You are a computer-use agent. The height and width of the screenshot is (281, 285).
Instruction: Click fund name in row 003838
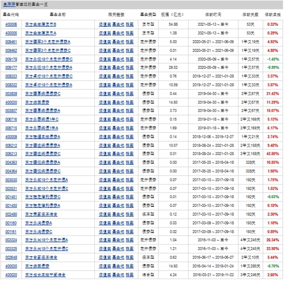click(43, 94)
